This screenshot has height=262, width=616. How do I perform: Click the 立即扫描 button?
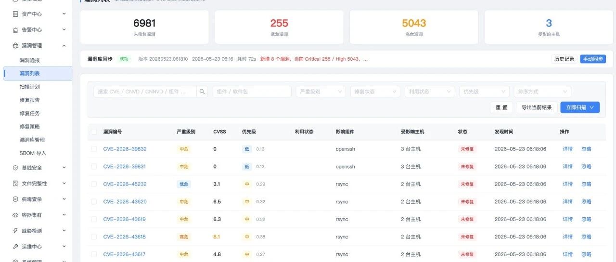click(x=580, y=107)
